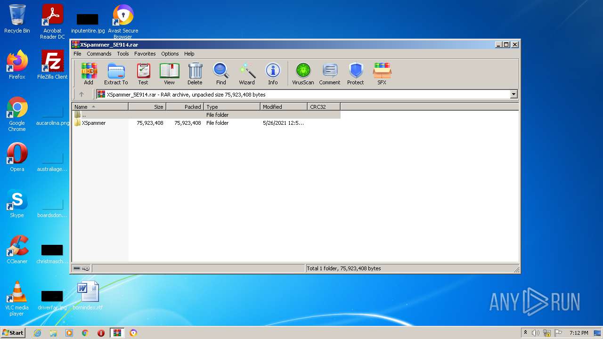
Task: Click WinRAR taskbar button
Action: click(x=117, y=333)
